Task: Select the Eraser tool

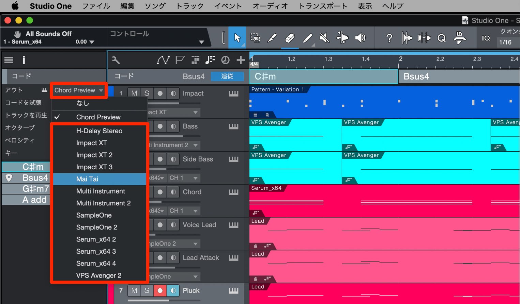Action: [x=290, y=38]
